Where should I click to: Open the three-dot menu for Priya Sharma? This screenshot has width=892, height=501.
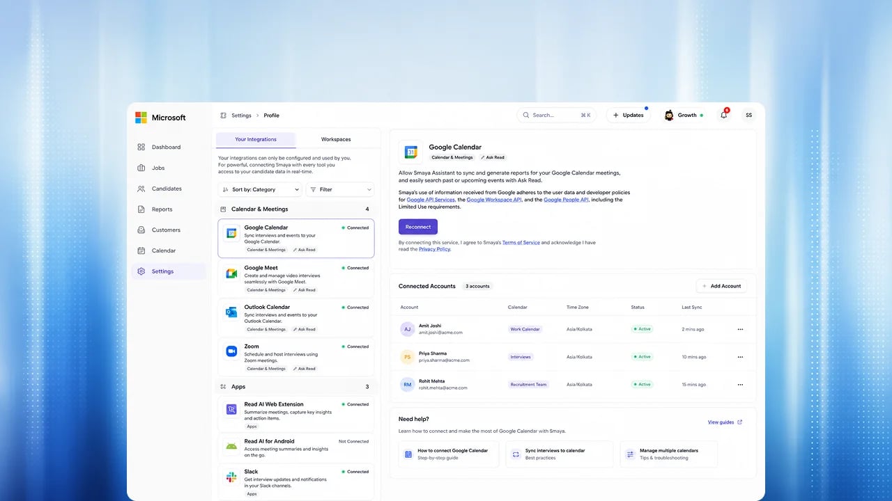(740, 357)
